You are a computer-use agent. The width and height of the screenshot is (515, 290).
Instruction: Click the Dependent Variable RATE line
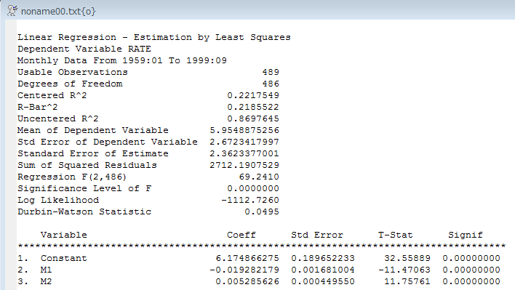coord(84,49)
